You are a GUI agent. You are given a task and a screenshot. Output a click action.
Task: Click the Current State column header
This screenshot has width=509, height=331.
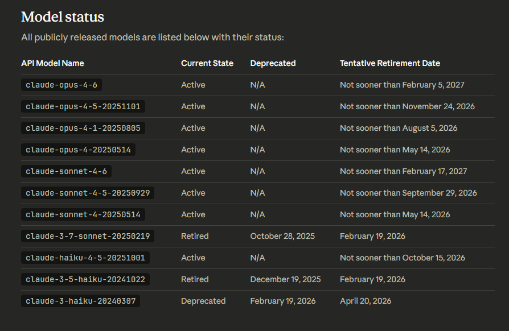pyautogui.click(x=207, y=63)
